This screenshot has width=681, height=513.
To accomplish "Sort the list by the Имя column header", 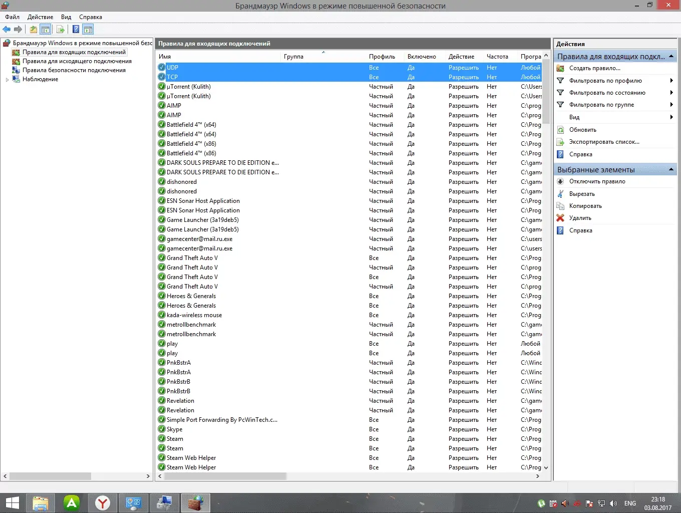I will pos(218,57).
